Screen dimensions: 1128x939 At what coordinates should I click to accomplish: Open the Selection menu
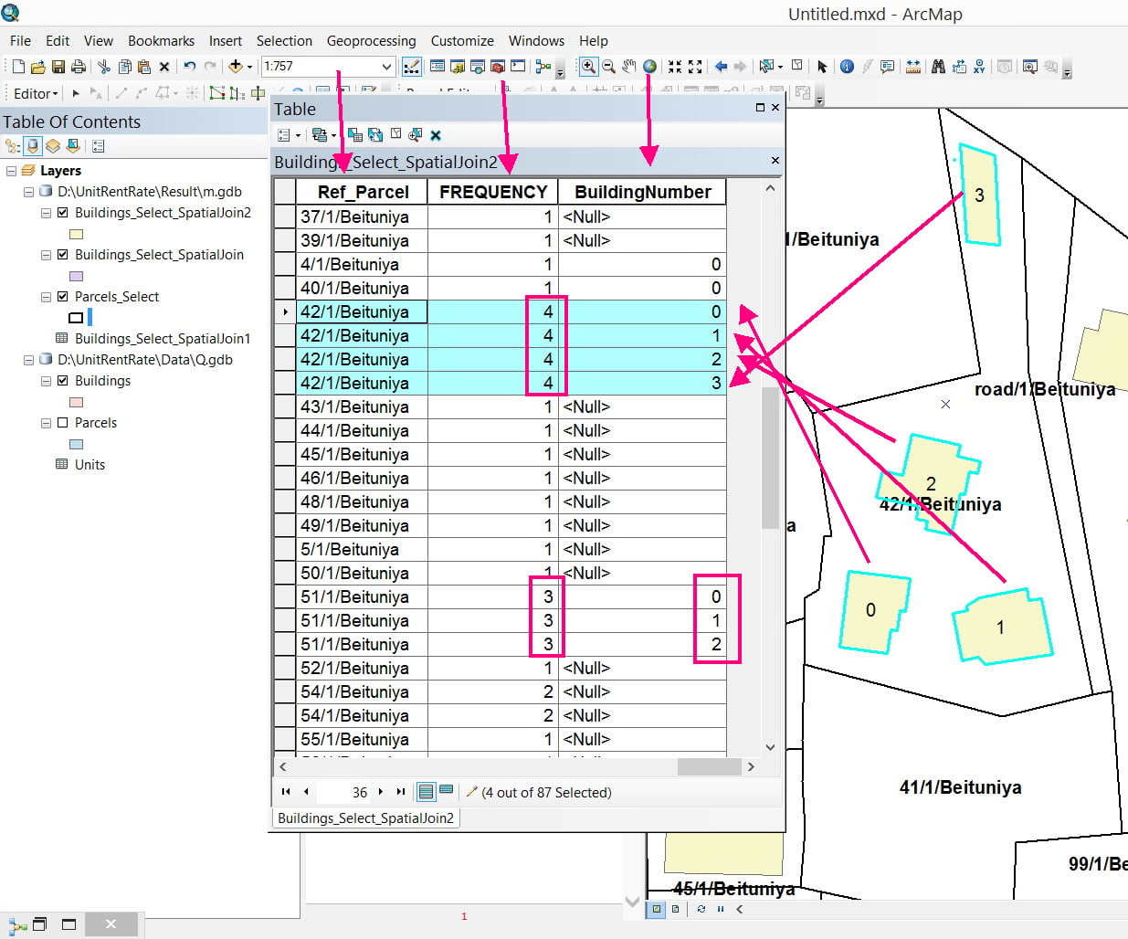[284, 41]
